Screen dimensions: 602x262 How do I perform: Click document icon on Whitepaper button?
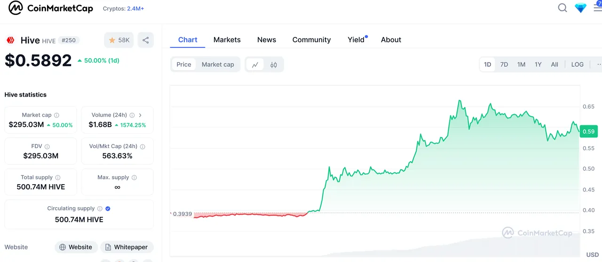pyautogui.click(x=108, y=247)
